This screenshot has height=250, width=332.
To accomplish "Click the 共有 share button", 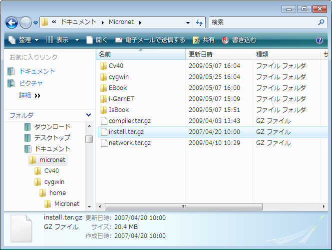I will [204, 40].
